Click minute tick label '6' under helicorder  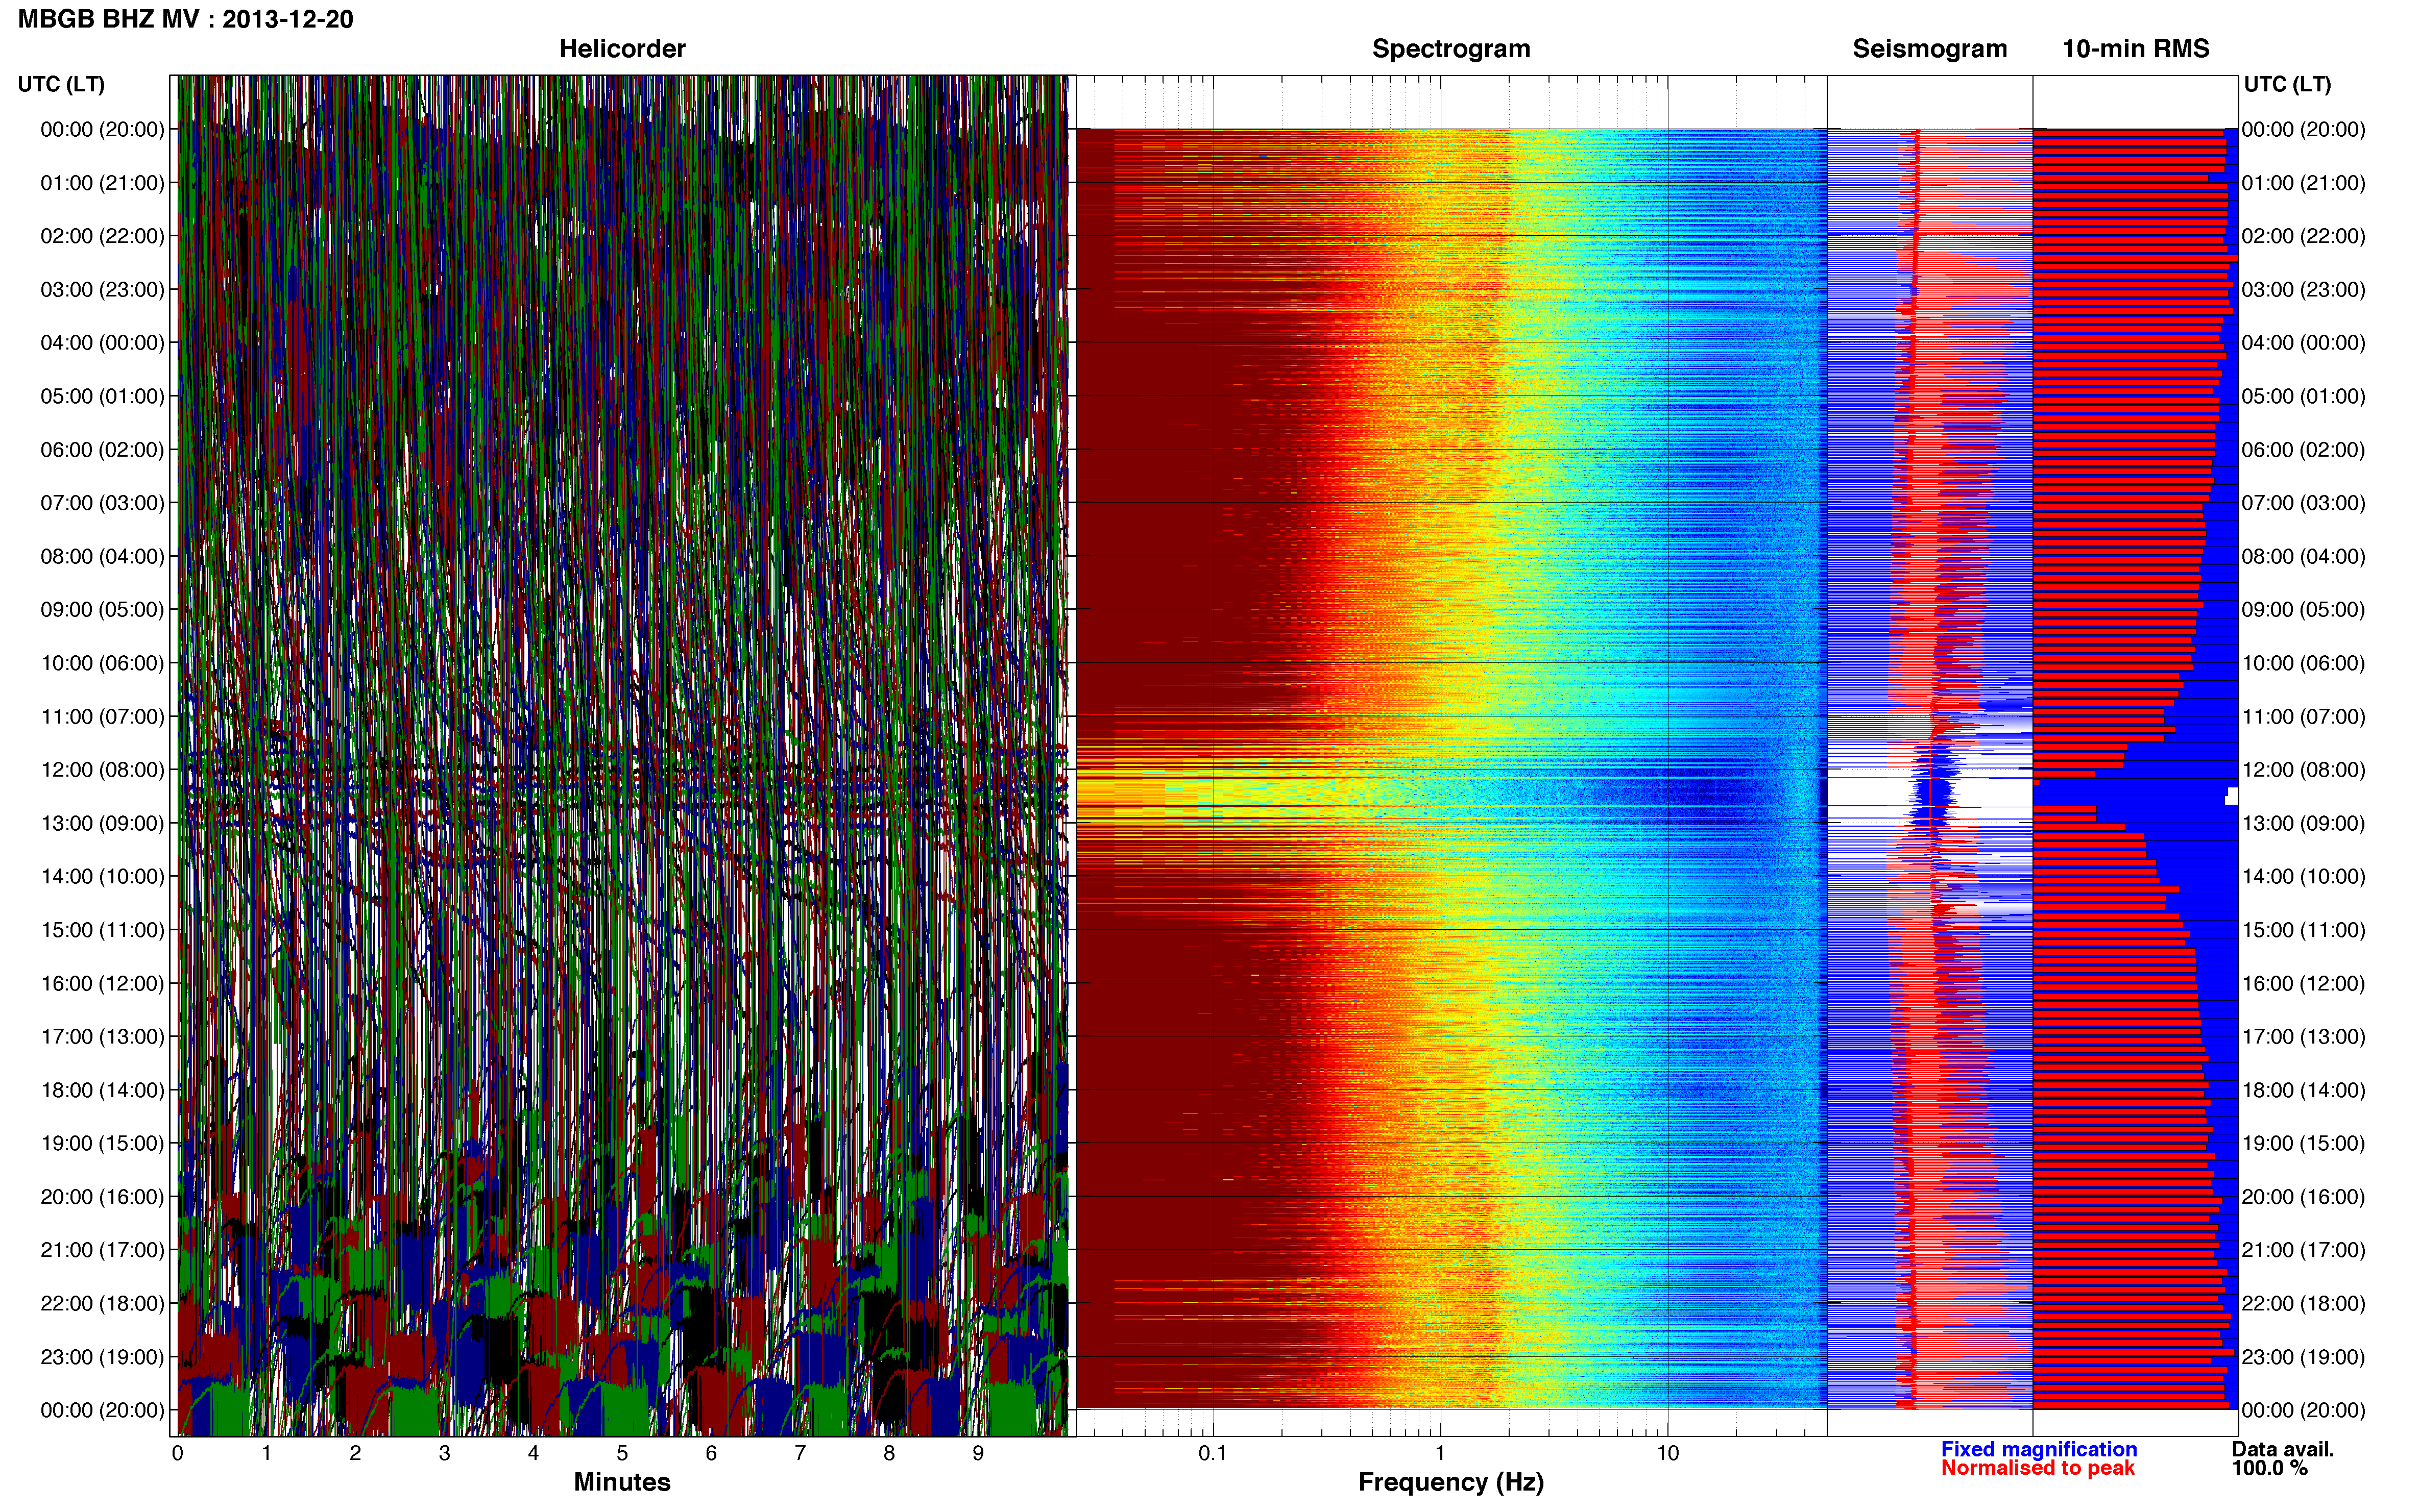pos(711,1453)
